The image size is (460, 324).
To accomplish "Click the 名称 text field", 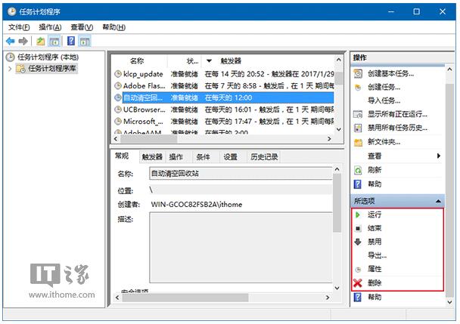I will tap(238, 174).
